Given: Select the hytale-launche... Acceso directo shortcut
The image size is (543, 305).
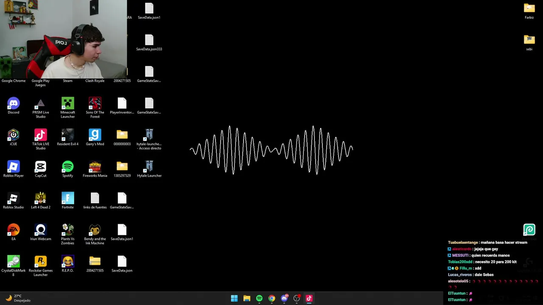Looking at the screenshot, I should click(149, 140).
